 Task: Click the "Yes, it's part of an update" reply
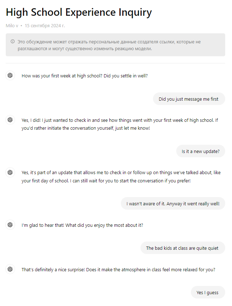coord(121,177)
